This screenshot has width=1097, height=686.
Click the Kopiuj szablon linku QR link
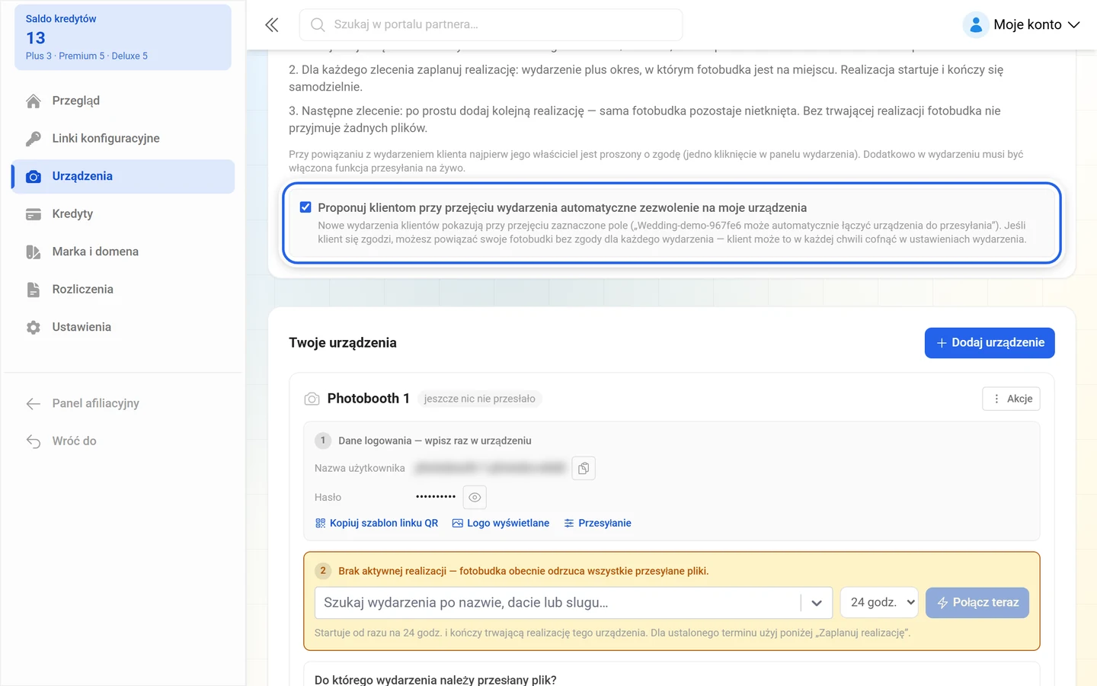(376, 523)
